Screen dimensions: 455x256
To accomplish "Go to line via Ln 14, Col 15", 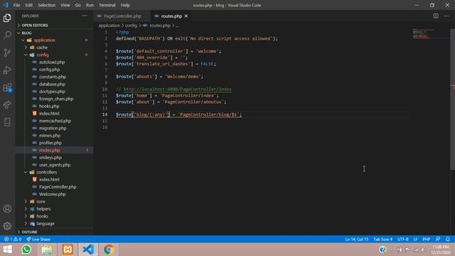I will (357, 239).
